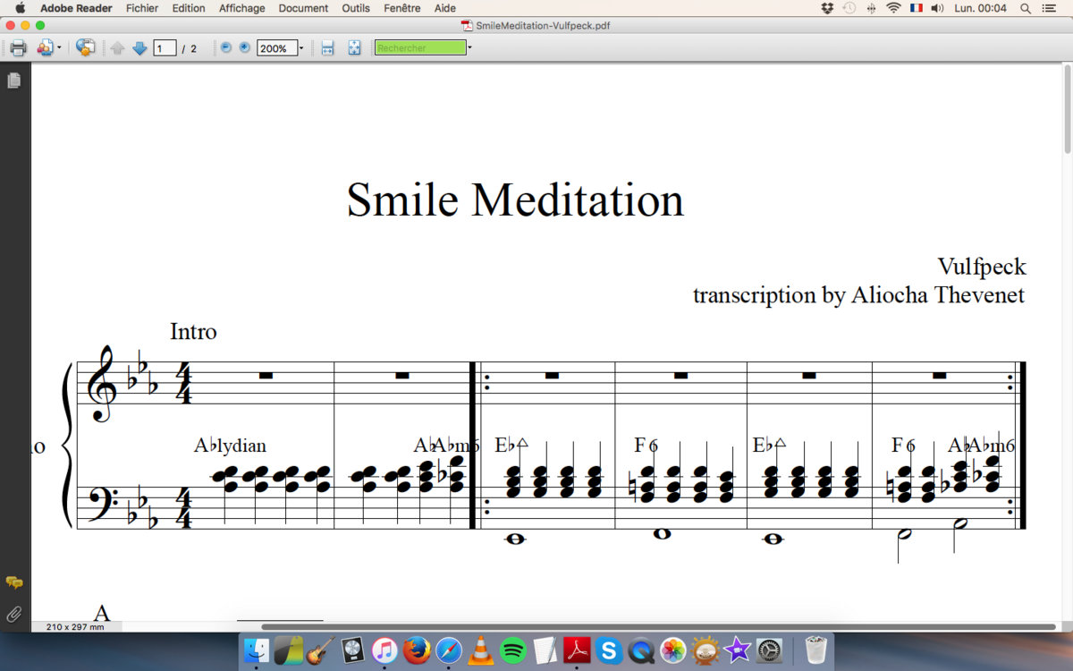Click the Intro section label
1073x671 pixels.
(193, 331)
